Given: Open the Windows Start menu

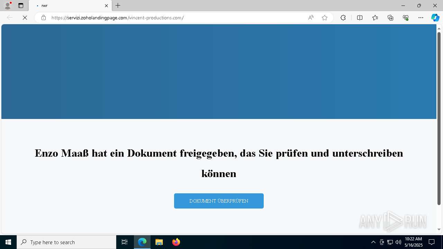Looking at the screenshot, I should [8, 242].
